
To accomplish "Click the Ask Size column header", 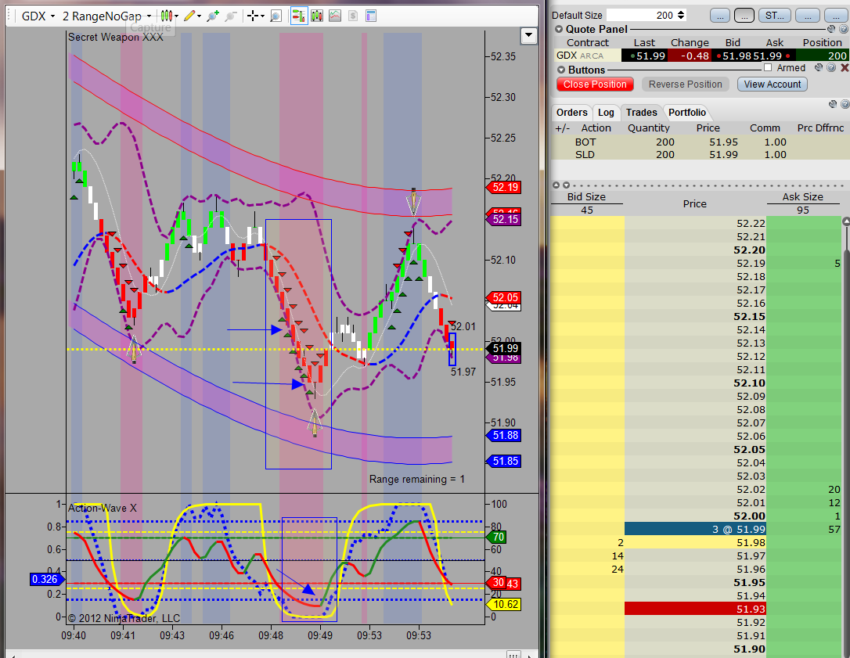I will coord(802,196).
